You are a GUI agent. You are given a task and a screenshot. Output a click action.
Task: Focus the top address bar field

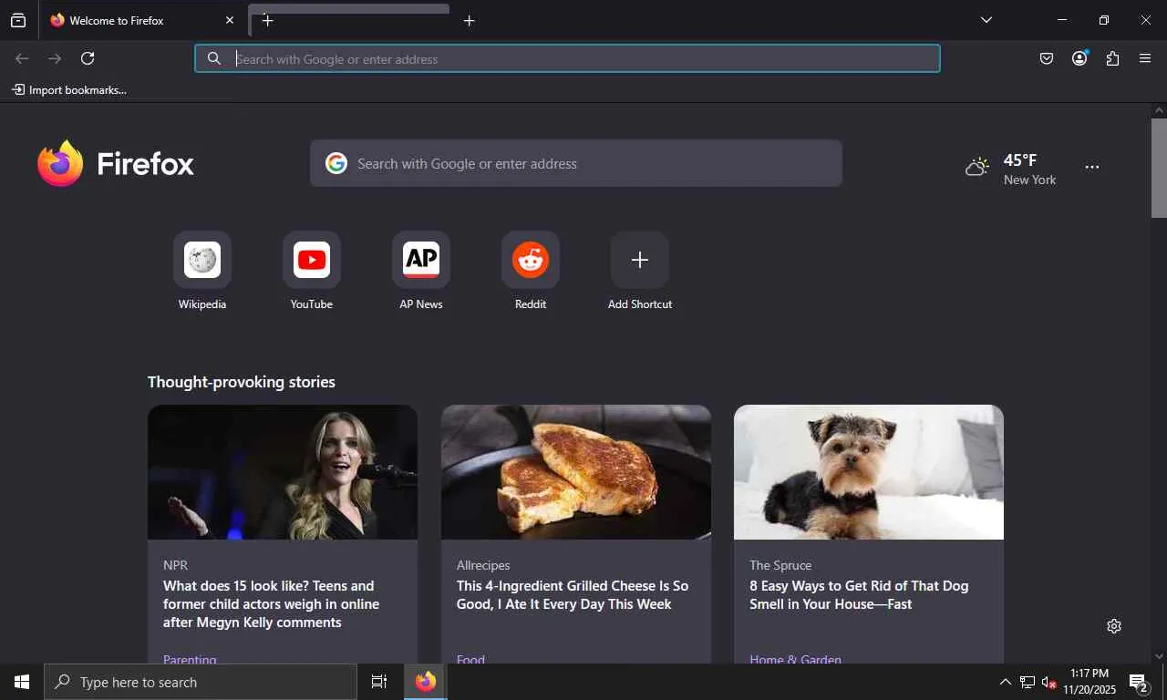point(567,58)
